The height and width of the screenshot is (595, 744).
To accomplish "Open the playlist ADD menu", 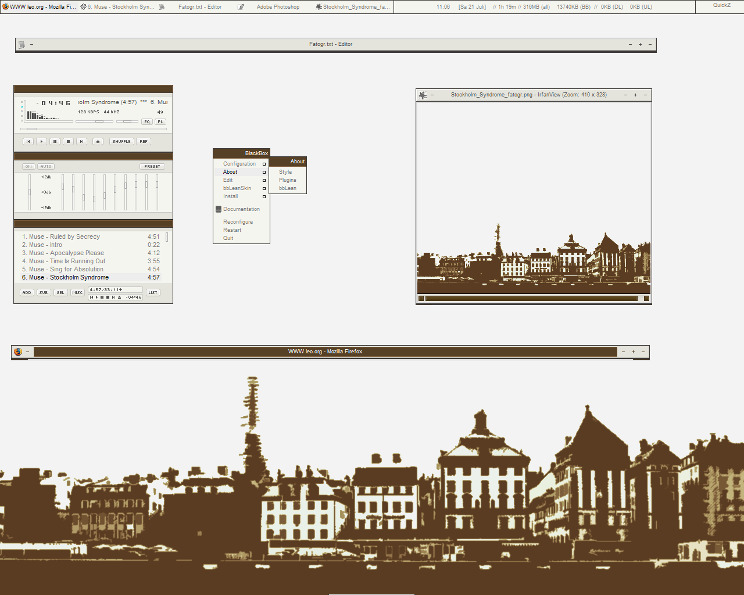I will (27, 292).
